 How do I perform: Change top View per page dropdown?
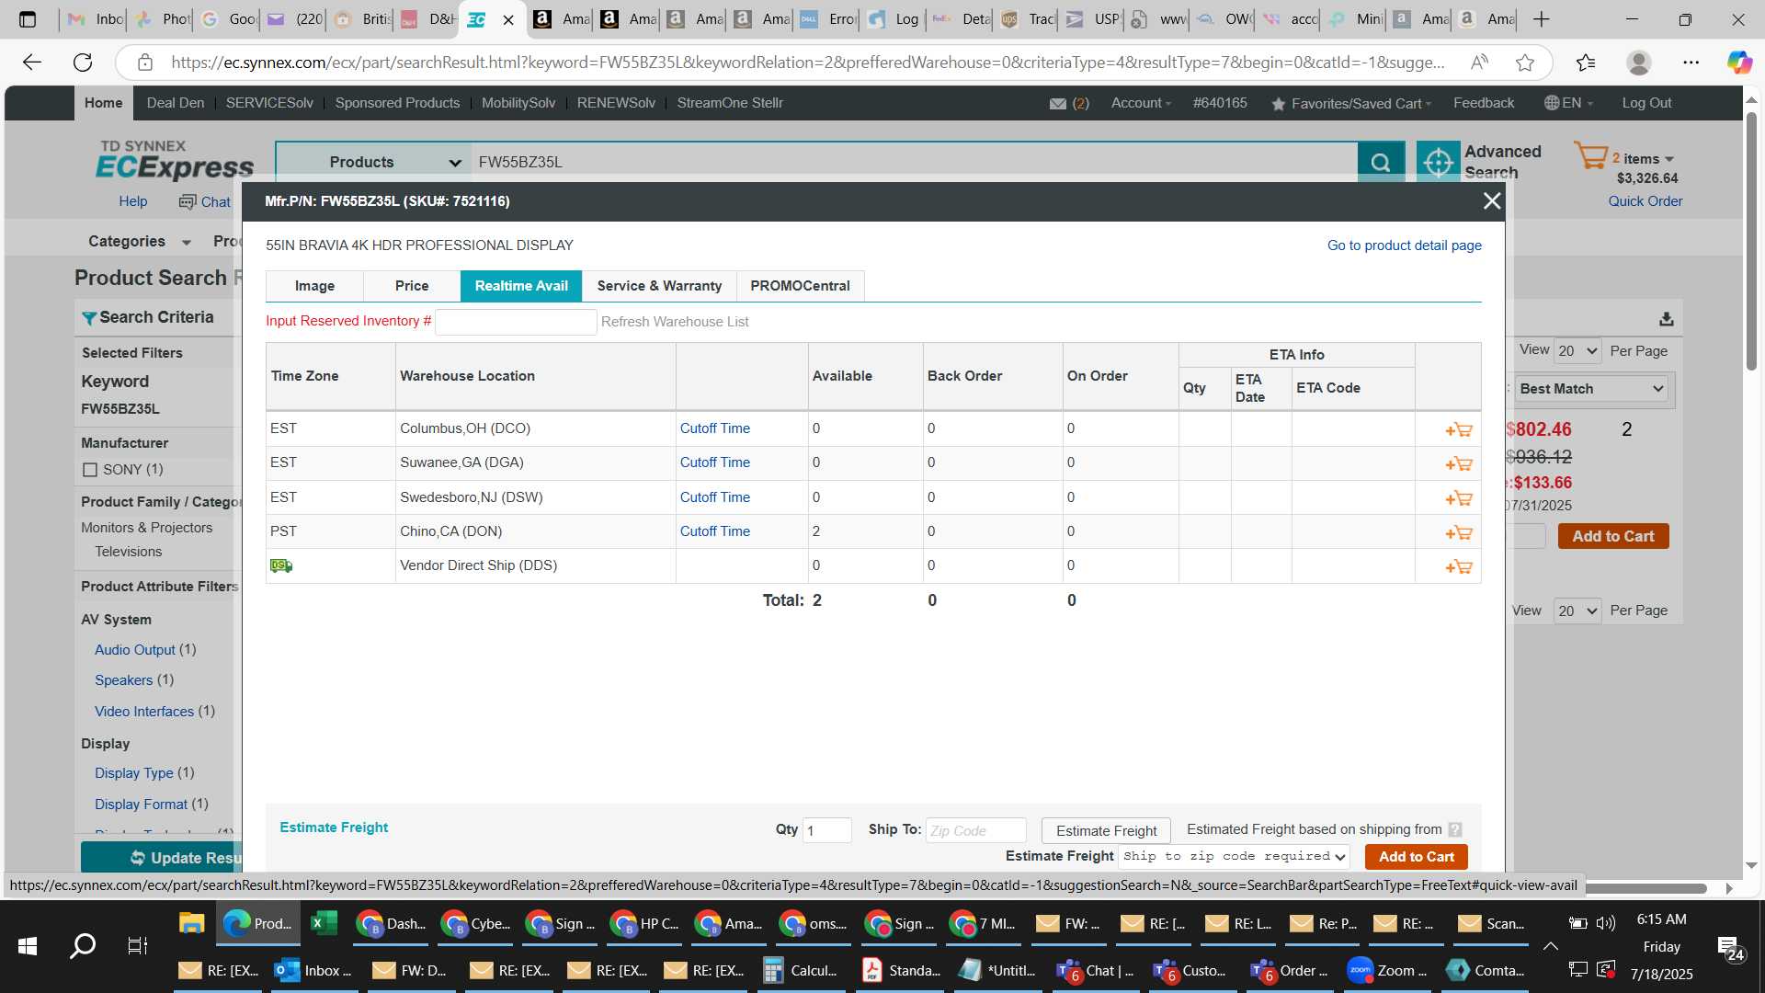pyautogui.click(x=1577, y=351)
